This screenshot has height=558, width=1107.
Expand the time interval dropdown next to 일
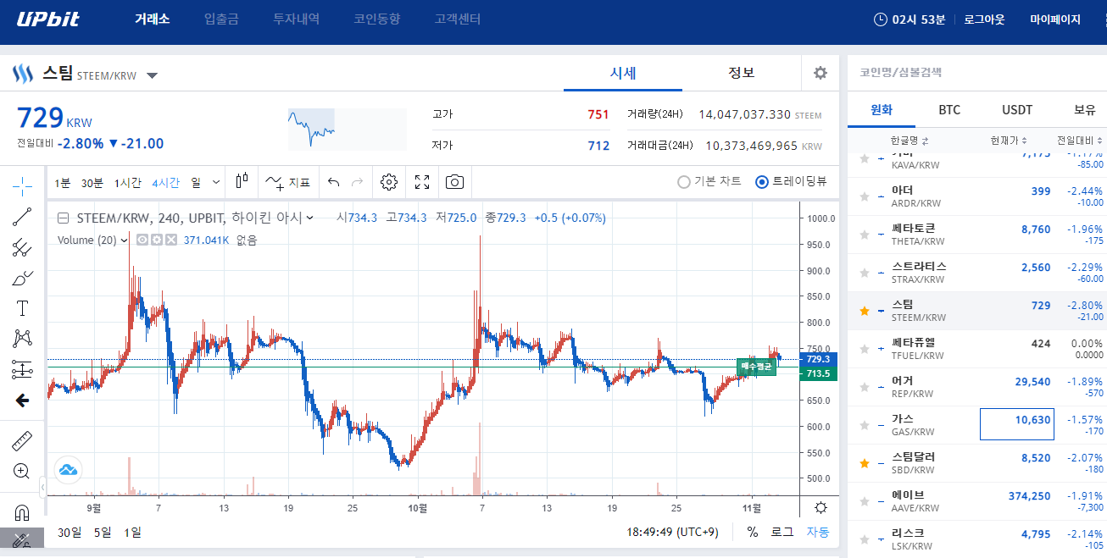(216, 182)
